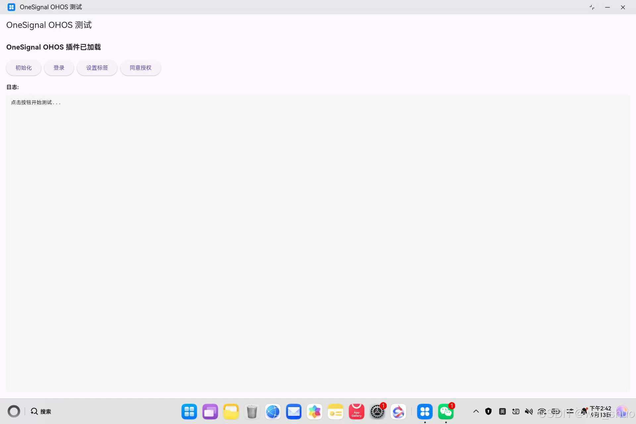This screenshot has width=636, height=424.
Task: Expand hidden tray icons chevron
Action: coord(476,411)
